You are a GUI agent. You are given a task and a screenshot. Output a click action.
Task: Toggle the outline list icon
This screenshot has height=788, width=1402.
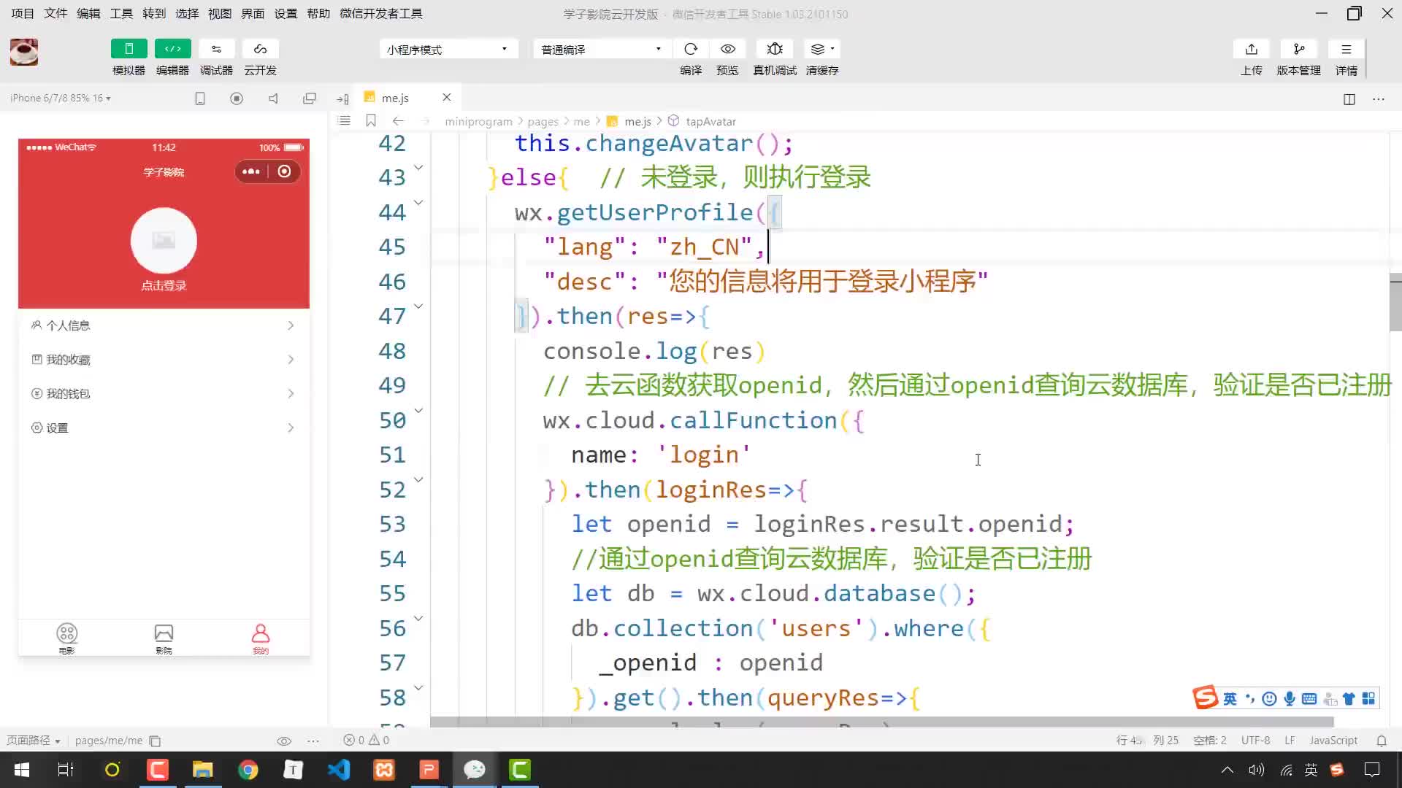click(345, 120)
